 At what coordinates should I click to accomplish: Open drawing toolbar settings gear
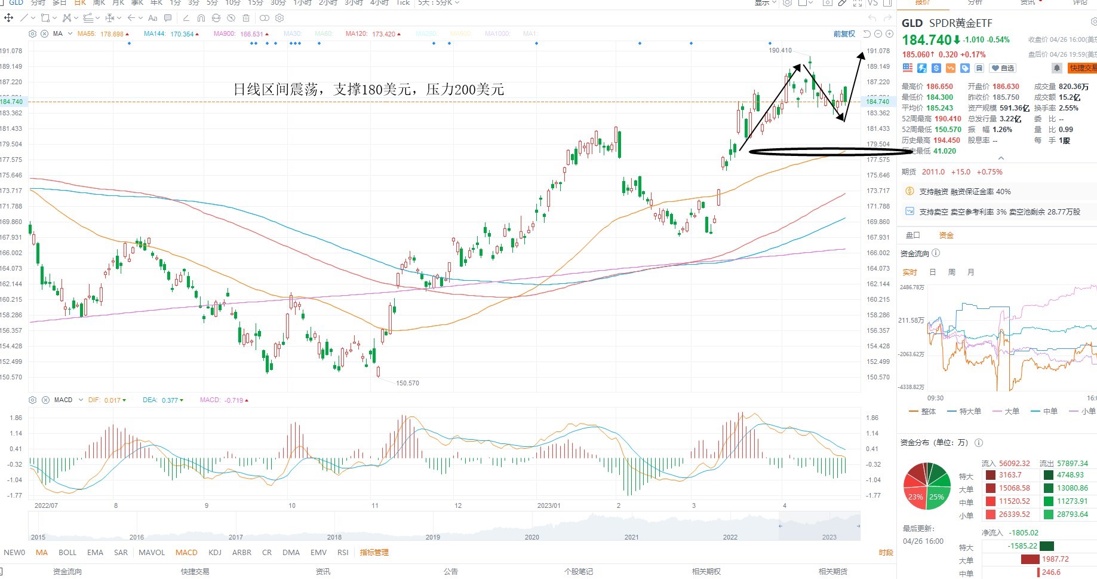(x=279, y=18)
